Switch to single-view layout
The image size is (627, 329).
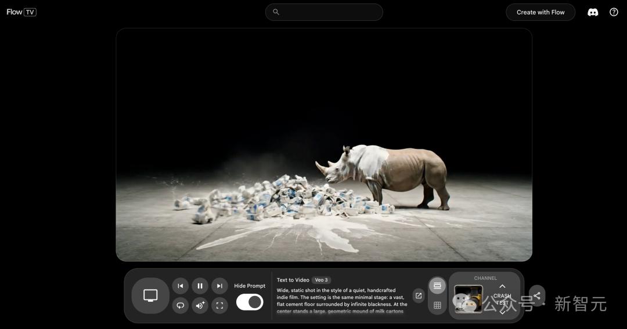click(x=437, y=286)
